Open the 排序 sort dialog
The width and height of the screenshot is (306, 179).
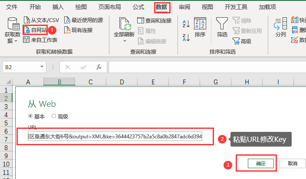point(200,27)
